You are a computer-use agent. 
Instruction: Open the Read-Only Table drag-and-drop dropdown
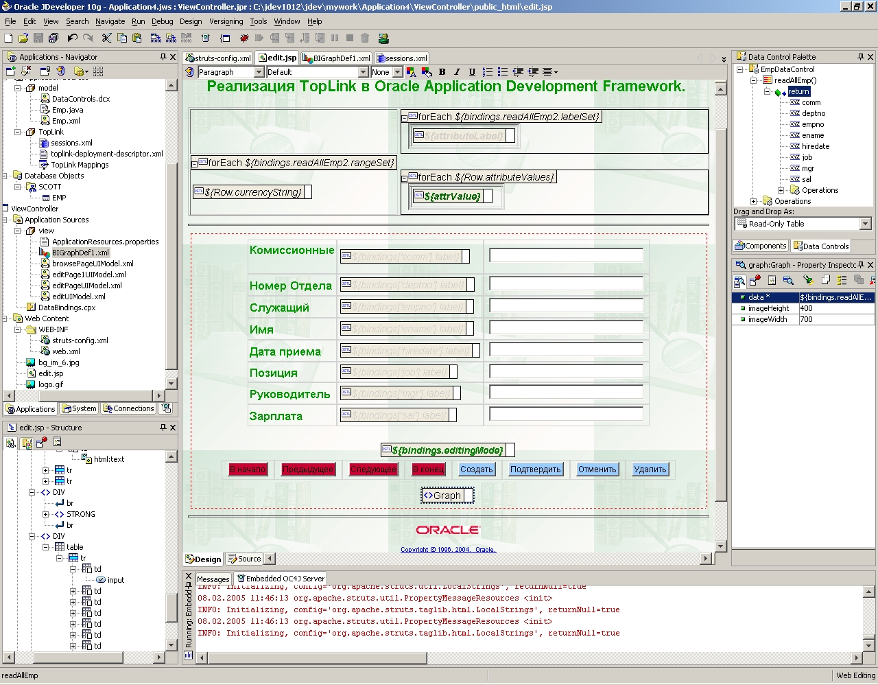pyautogui.click(x=865, y=224)
